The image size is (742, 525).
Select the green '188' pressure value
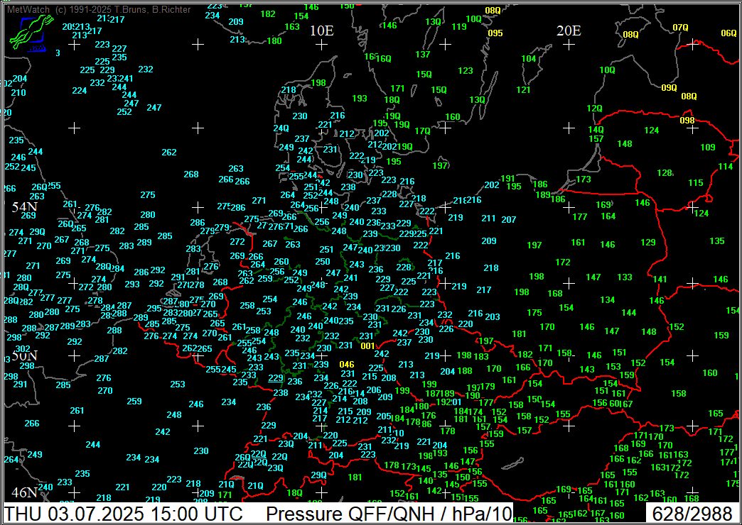(x=465, y=371)
